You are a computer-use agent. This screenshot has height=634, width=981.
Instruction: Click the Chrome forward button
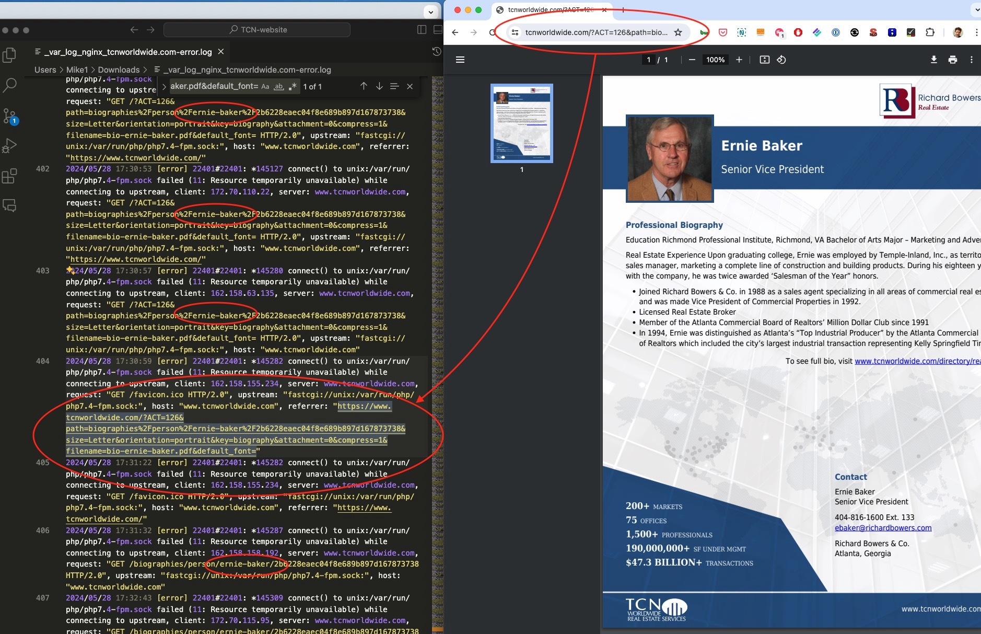[474, 32]
